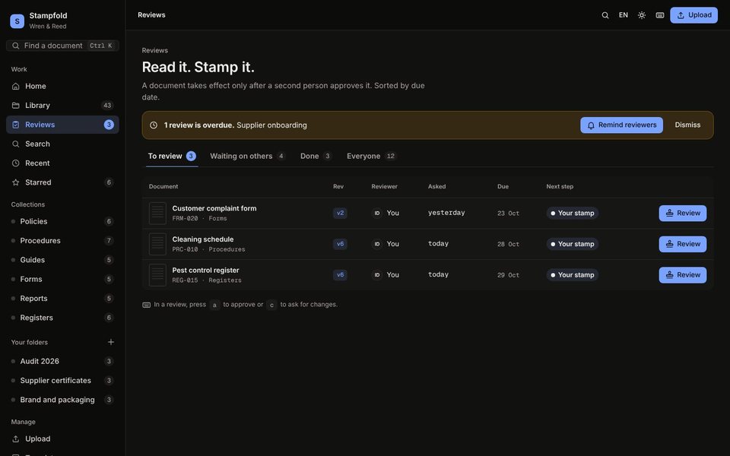730x456 pixels.
Task: Click the v2 revision badge
Action: click(340, 213)
